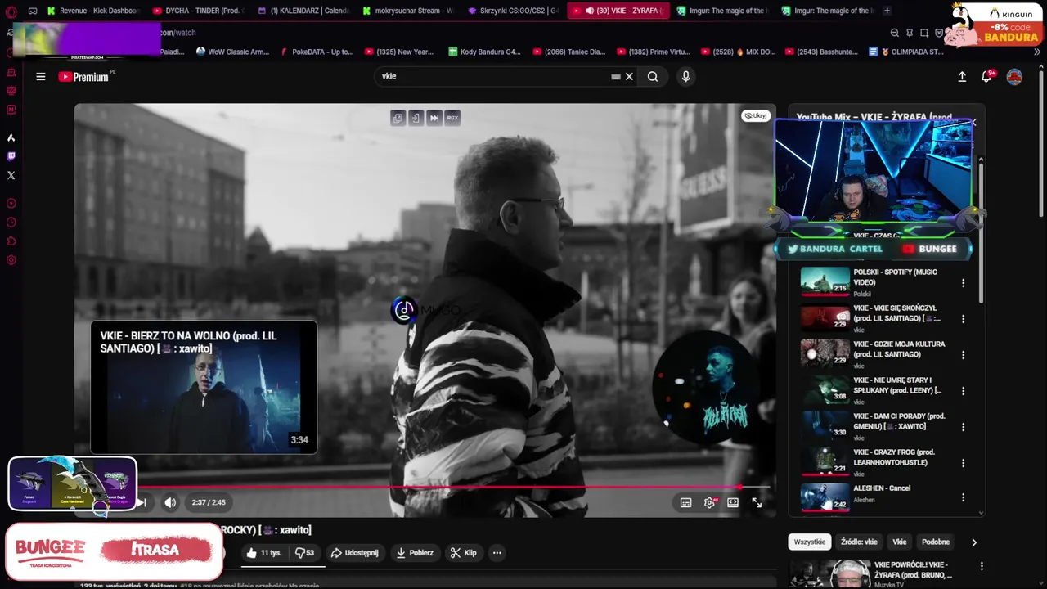
Task: Switch to mokrysuchar Stream tab
Action: 407,11
